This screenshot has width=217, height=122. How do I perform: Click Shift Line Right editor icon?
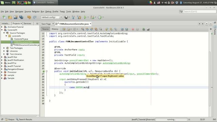(x=126, y=29)
